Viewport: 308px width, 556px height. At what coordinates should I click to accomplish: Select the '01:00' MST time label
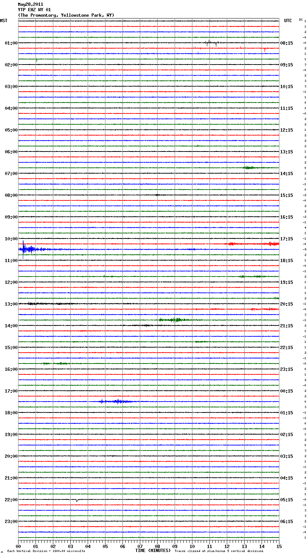(x=11, y=43)
